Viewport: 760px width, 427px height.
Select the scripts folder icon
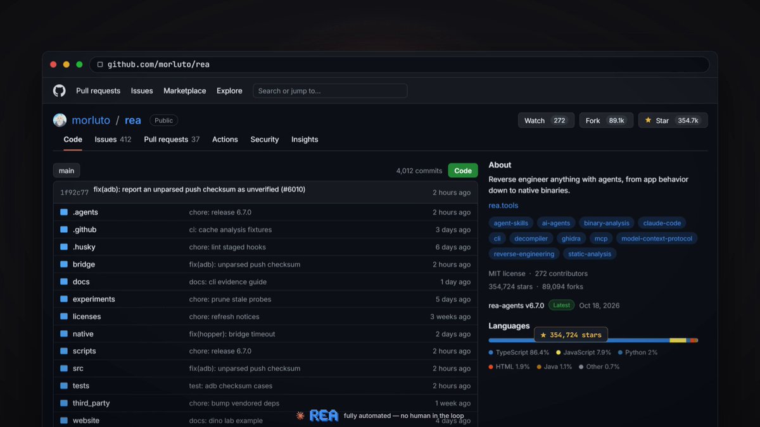(x=64, y=351)
